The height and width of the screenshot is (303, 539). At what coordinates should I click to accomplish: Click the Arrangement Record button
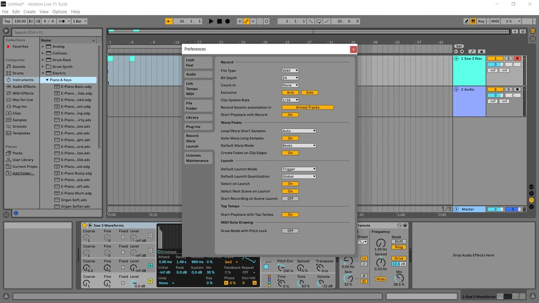click(x=227, y=21)
